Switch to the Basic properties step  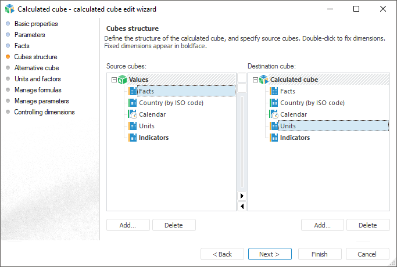click(x=36, y=24)
